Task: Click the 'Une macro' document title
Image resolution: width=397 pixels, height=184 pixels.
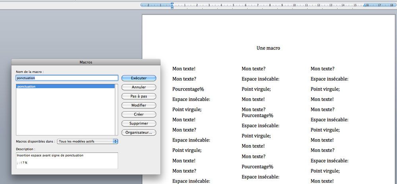Action: coord(268,48)
